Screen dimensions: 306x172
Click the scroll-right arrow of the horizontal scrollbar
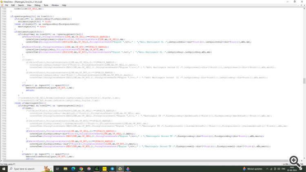[x=302, y=161]
